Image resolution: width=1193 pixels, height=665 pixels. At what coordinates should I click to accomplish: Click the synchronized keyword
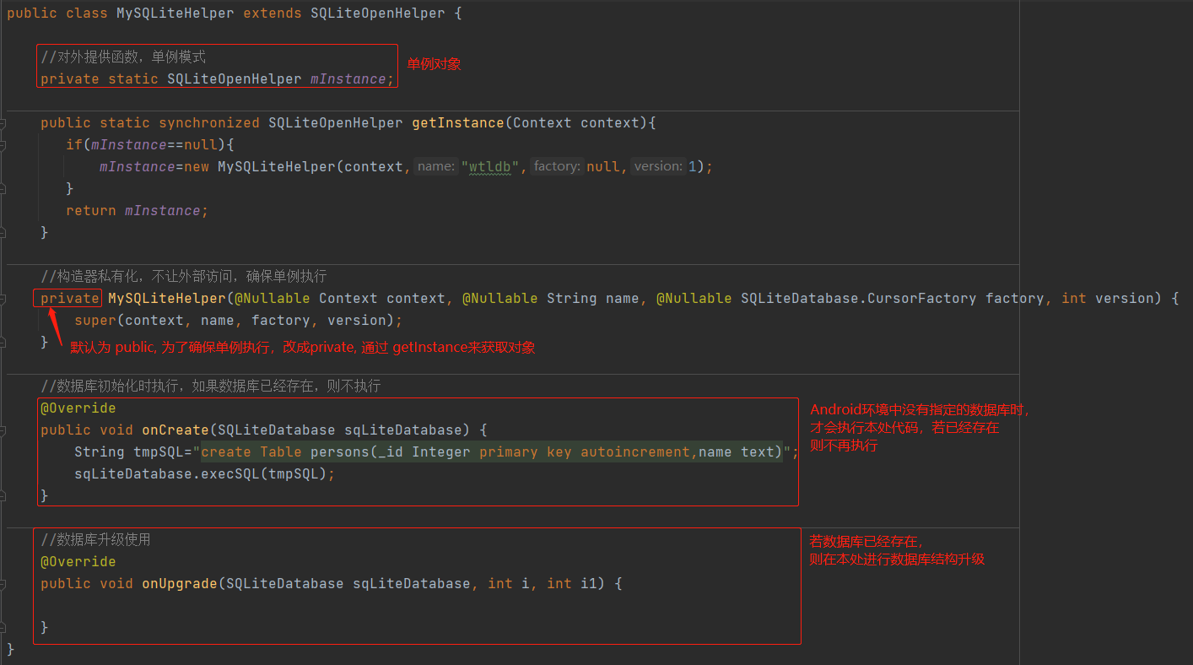point(209,123)
